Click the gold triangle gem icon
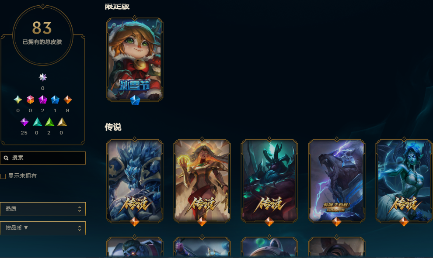 [62, 122]
